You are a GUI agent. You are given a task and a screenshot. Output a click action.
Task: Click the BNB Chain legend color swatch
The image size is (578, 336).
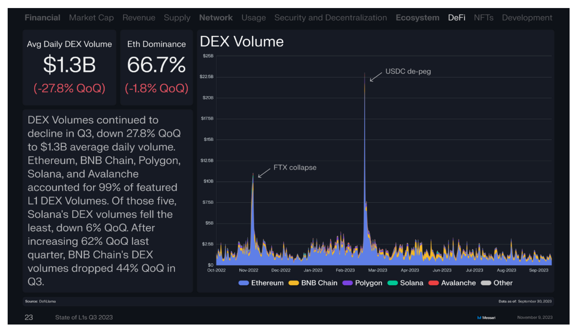pos(294,283)
